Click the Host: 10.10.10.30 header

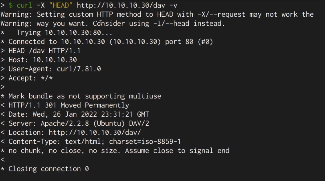pos(43,60)
